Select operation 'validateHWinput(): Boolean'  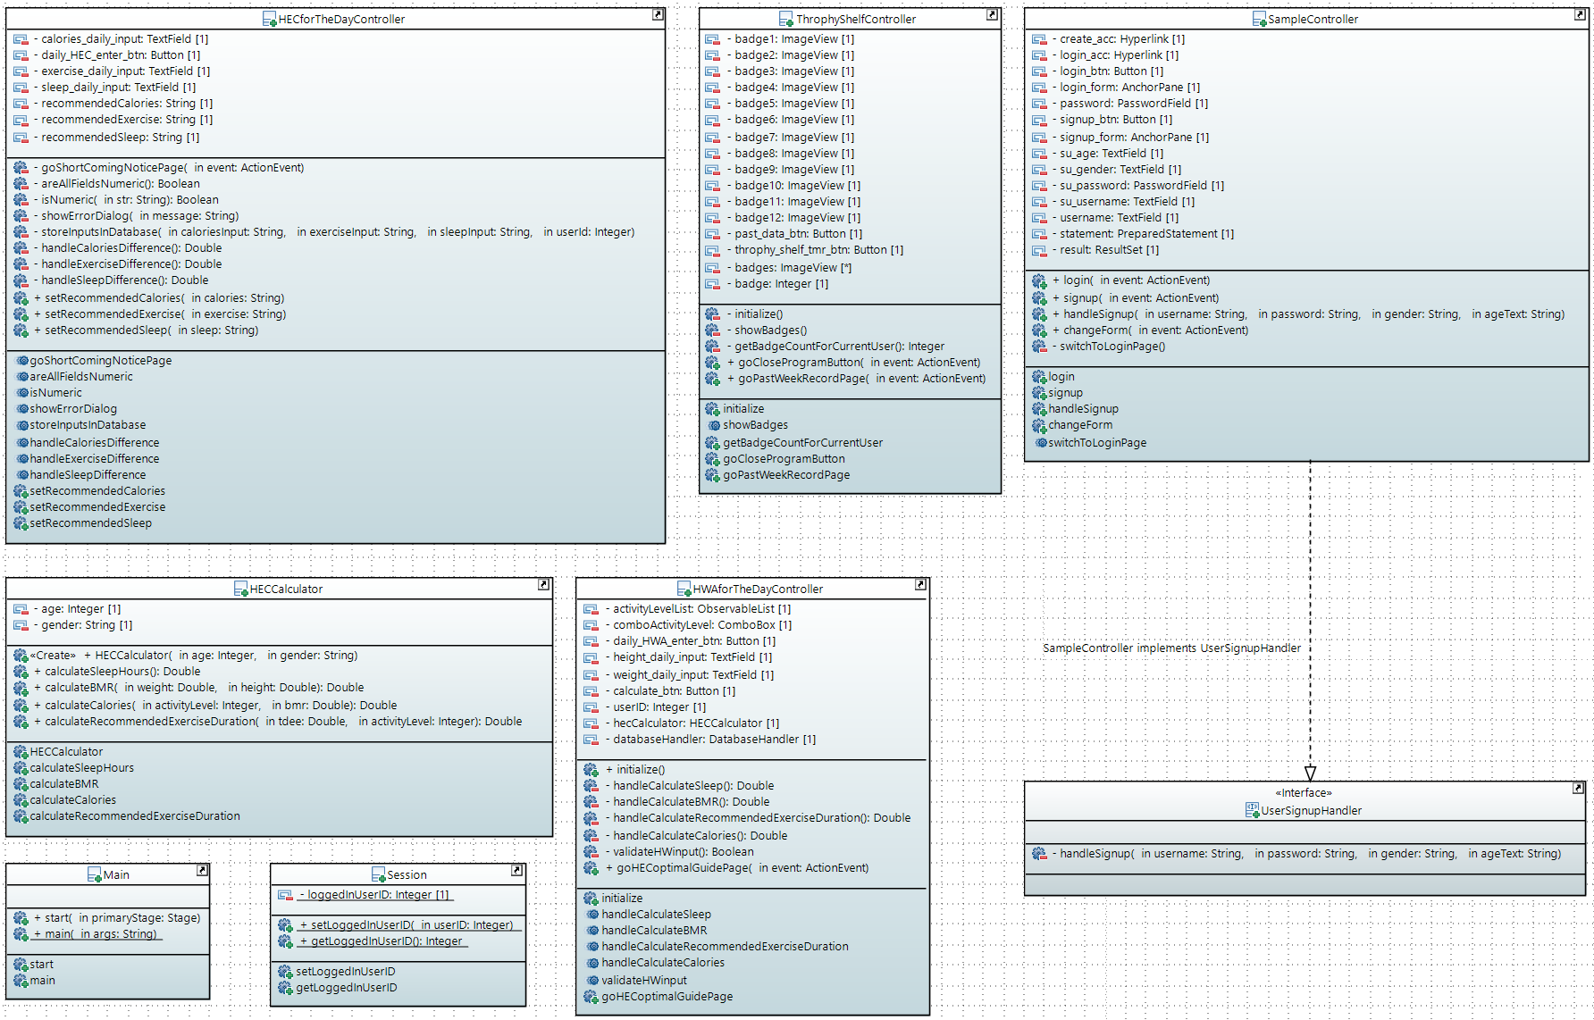point(679,852)
